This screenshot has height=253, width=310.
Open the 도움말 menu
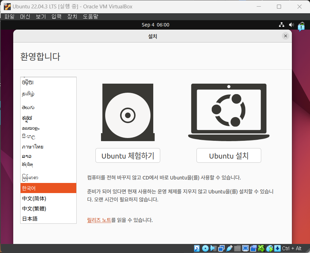(x=90, y=17)
